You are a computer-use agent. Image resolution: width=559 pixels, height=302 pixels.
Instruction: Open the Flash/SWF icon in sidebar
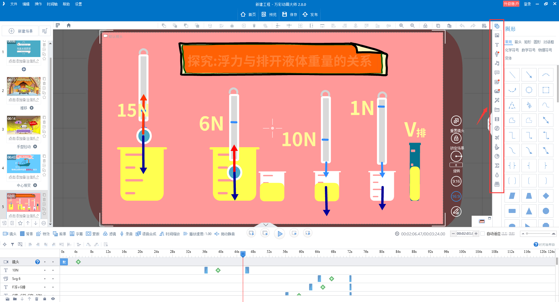pos(497,128)
